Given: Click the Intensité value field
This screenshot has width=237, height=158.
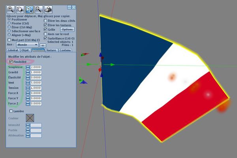Looking at the screenshot, I should click(36, 125).
